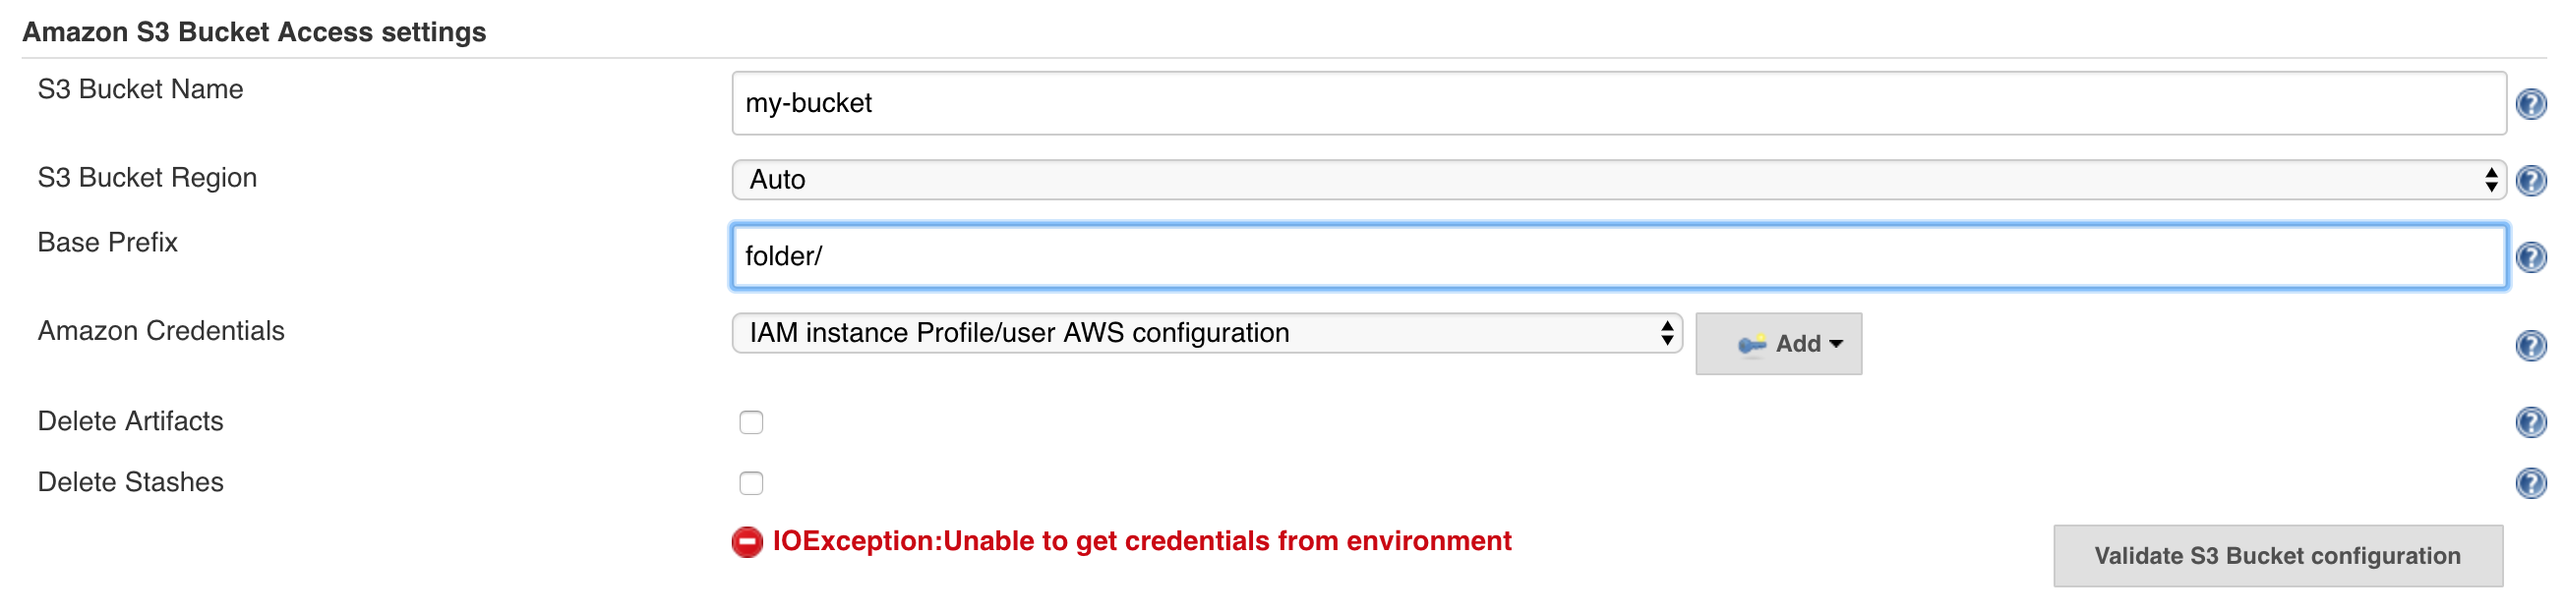Click the Delete Artifacts label
Viewport: 2565px width, 611px height.
131,422
